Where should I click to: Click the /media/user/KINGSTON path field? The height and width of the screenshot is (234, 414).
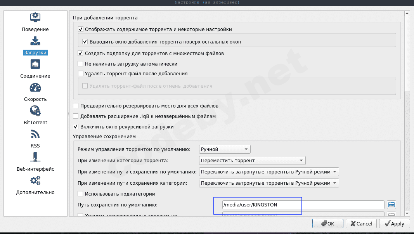[x=303, y=205]
